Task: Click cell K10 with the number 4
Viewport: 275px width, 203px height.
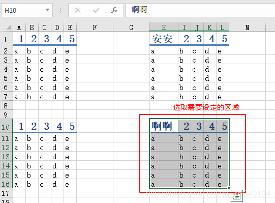Action: (210, 126)
